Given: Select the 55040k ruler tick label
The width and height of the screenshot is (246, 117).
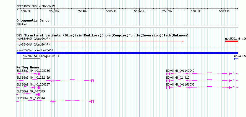Looking at the screenshot, I should click(82, 11).
